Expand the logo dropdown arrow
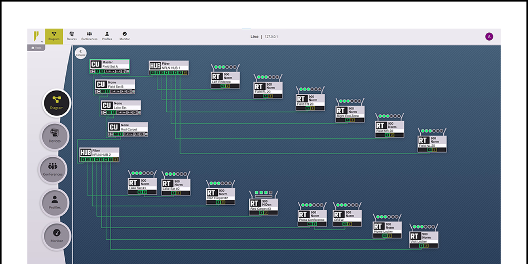The width and height of the screenshot is (528, 264). click(42, 42)
